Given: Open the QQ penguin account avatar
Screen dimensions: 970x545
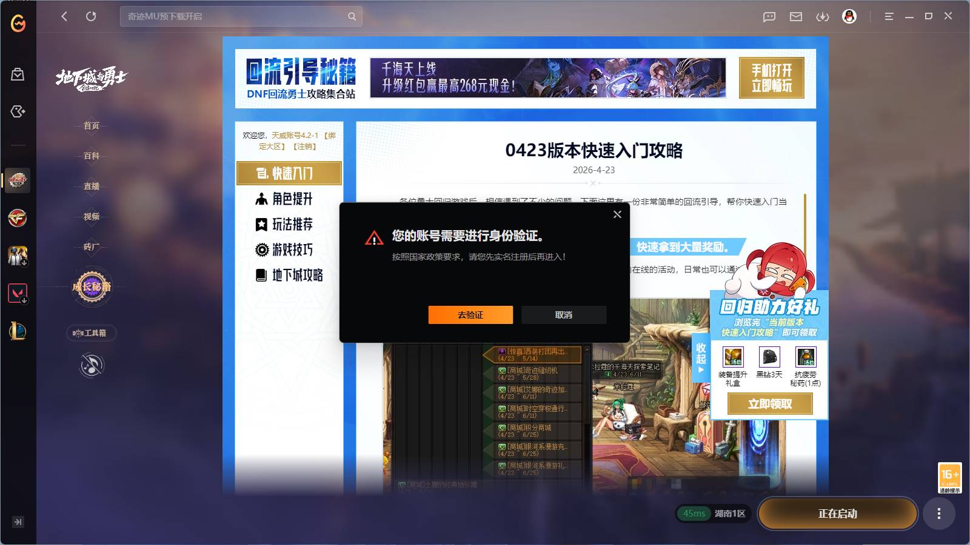Looking at the screenshot, I should tap(849, 16).
